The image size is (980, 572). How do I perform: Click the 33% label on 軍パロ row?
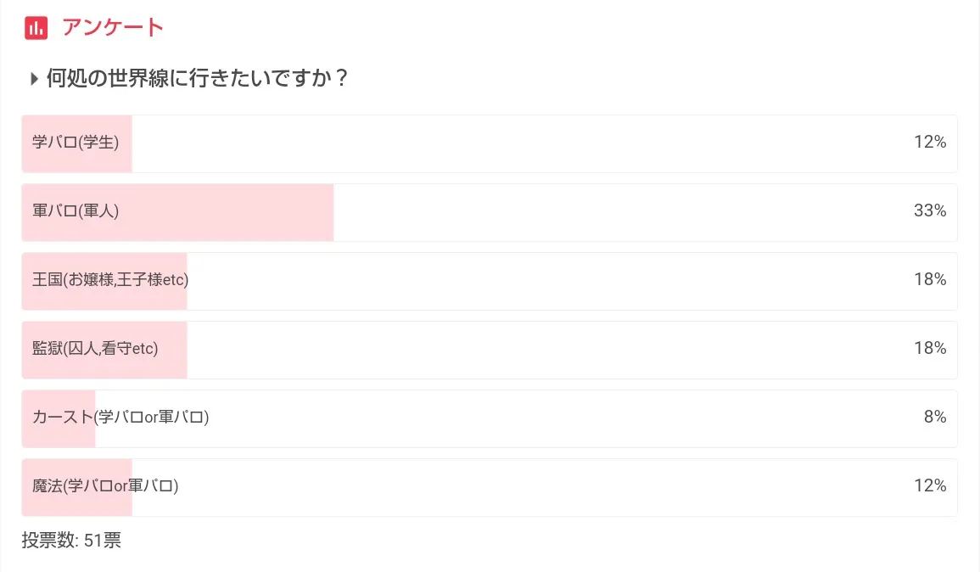tap(929, 211)
